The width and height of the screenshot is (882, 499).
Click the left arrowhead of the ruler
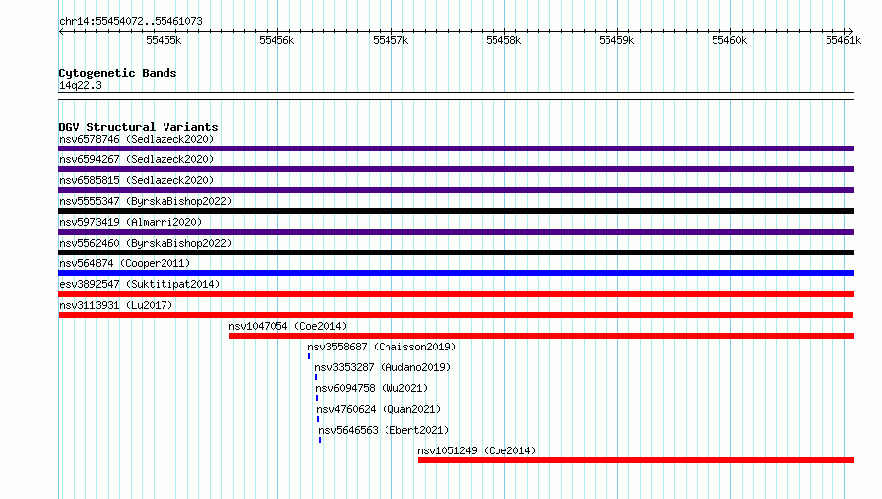(x=61, y=31)
